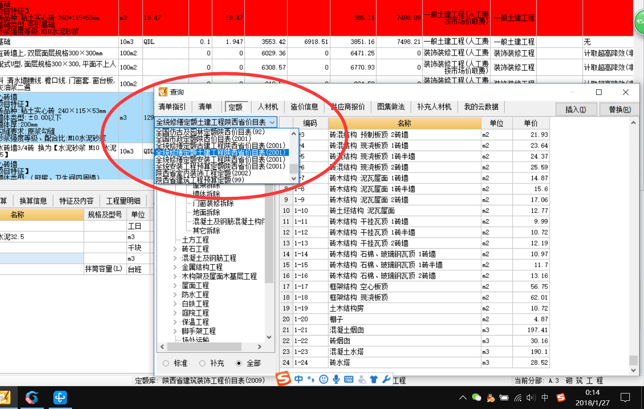Screen dimensions: 644x409
Task: Expand the 脚手架工程 tree node
Action: (175, 331)
